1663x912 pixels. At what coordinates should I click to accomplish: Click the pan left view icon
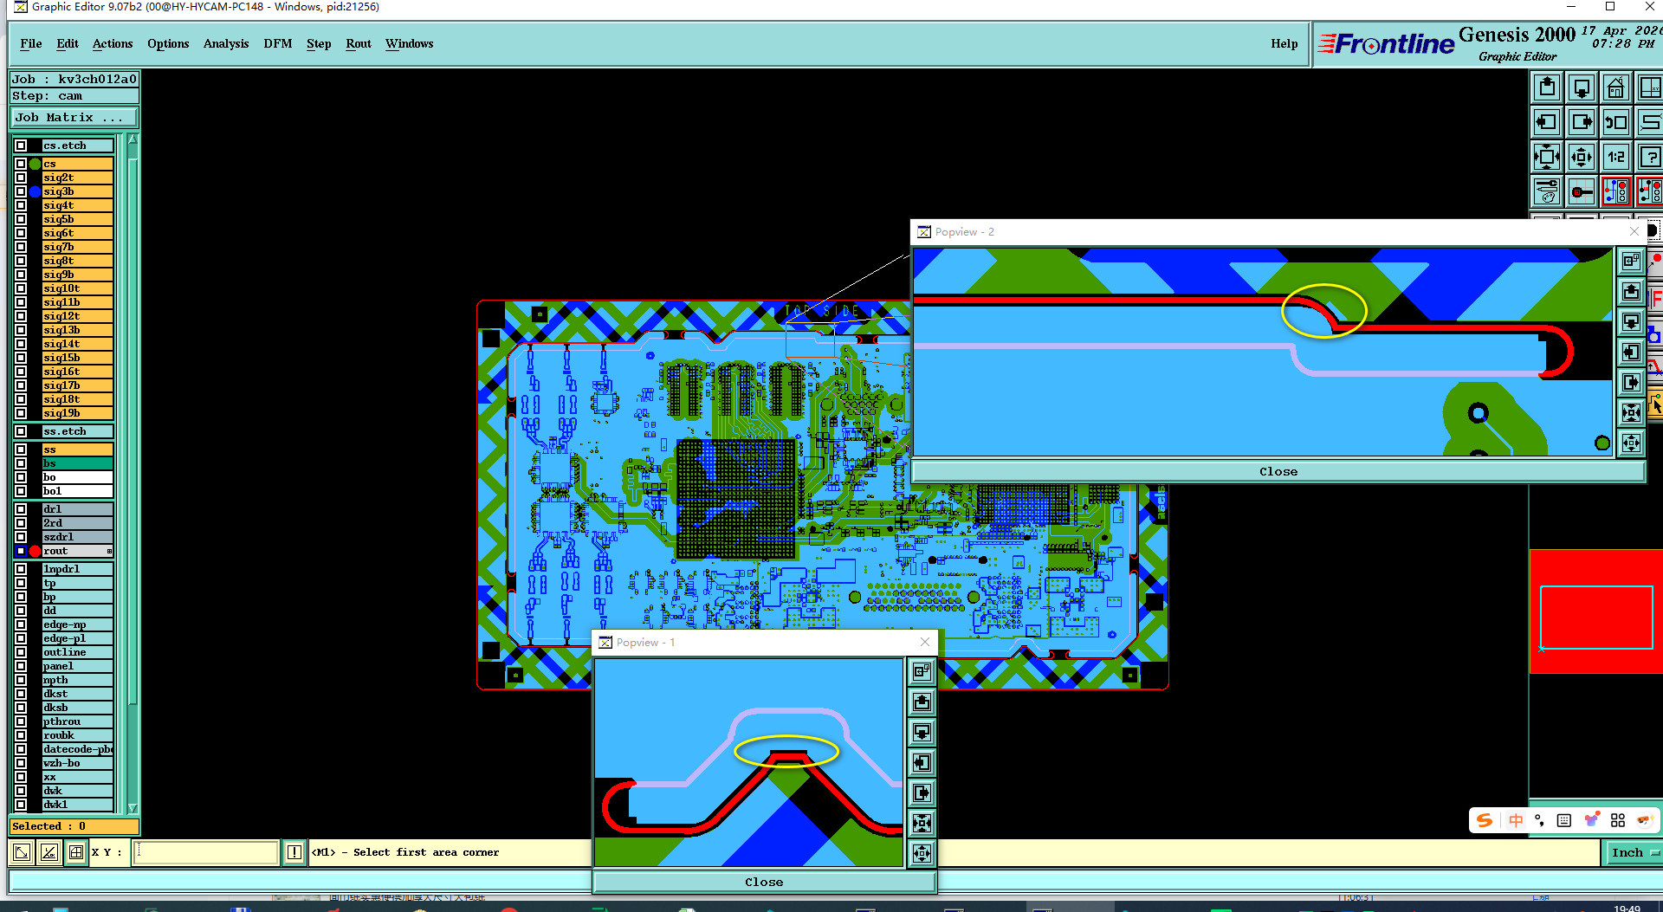[x=1547, y=122]
